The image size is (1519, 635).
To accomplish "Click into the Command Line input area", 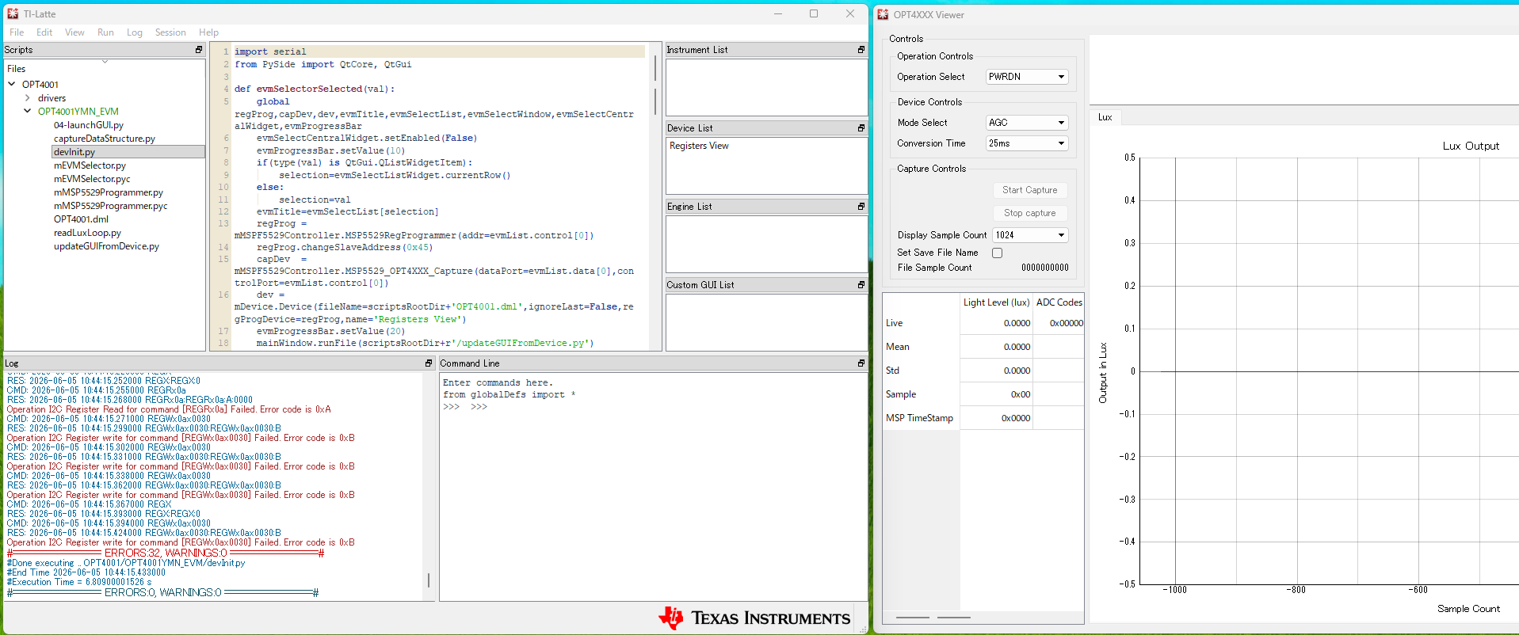I will pos(653,486).
